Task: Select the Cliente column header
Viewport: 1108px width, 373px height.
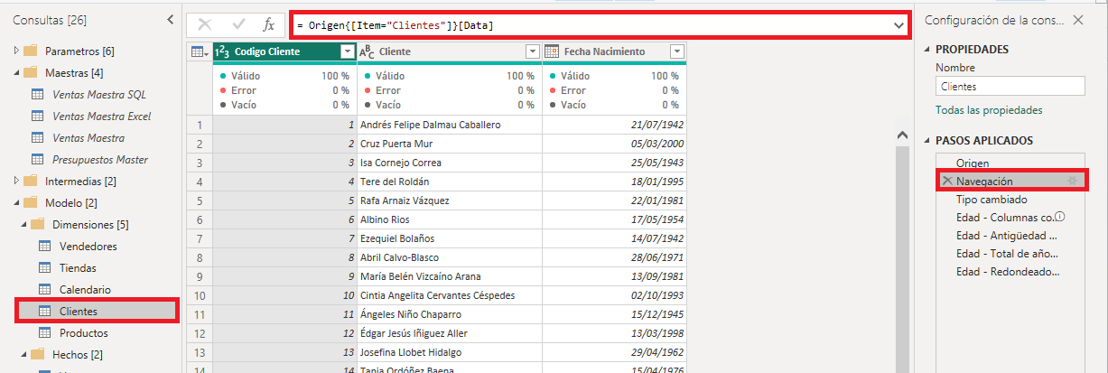Action: (x=450, y=51)
